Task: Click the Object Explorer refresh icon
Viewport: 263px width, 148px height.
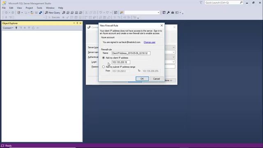Action: coord(33,28)
